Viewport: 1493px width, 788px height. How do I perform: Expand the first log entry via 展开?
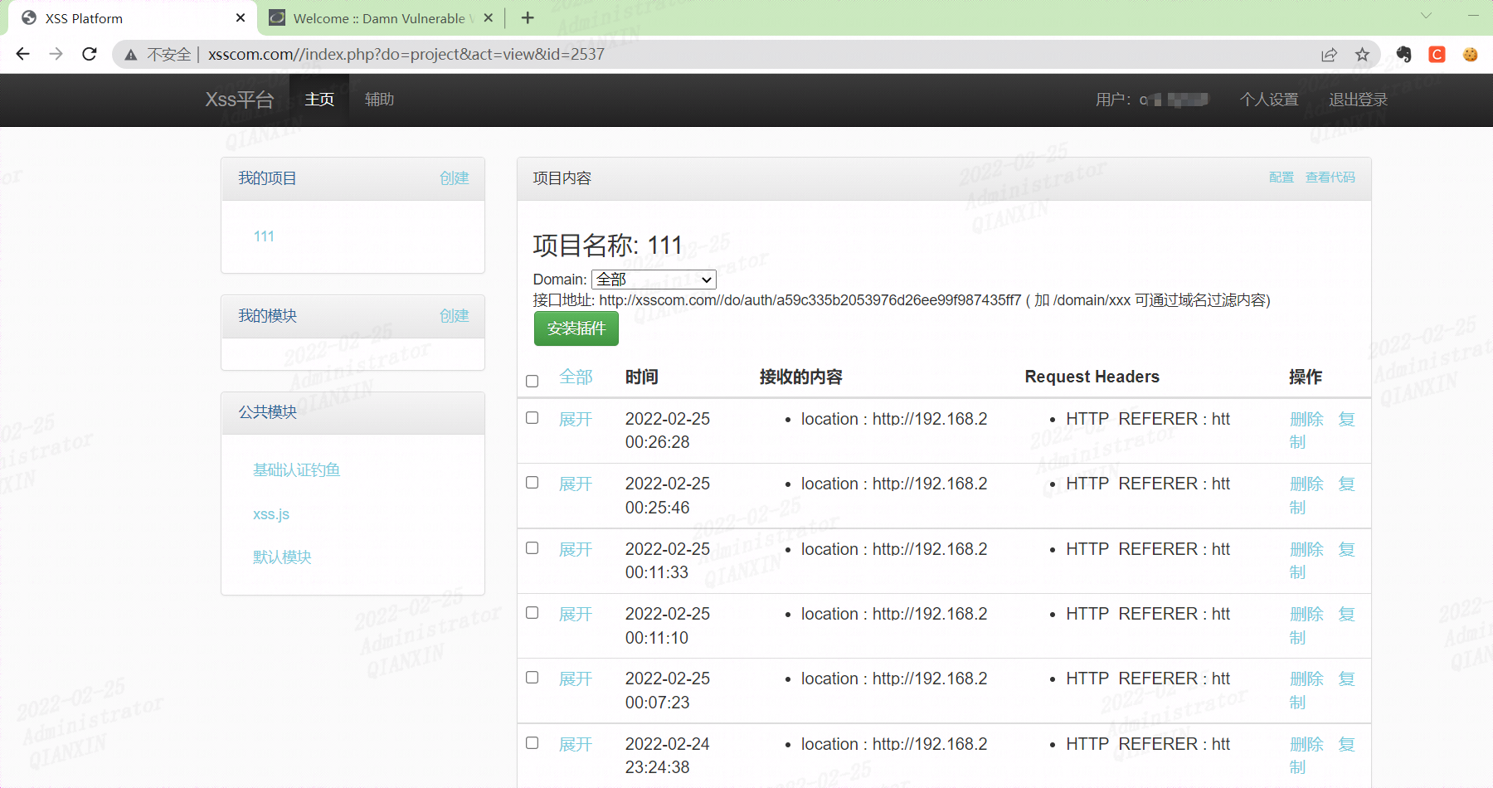(575, 420)
